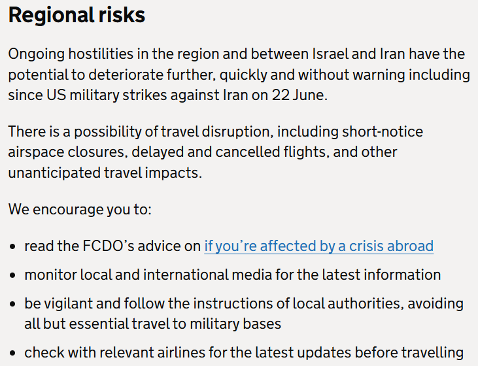This screenshot has width=478, height=366.
Task: Click the 'check with relevant airlines' bullet text
Action: [244, 352]
